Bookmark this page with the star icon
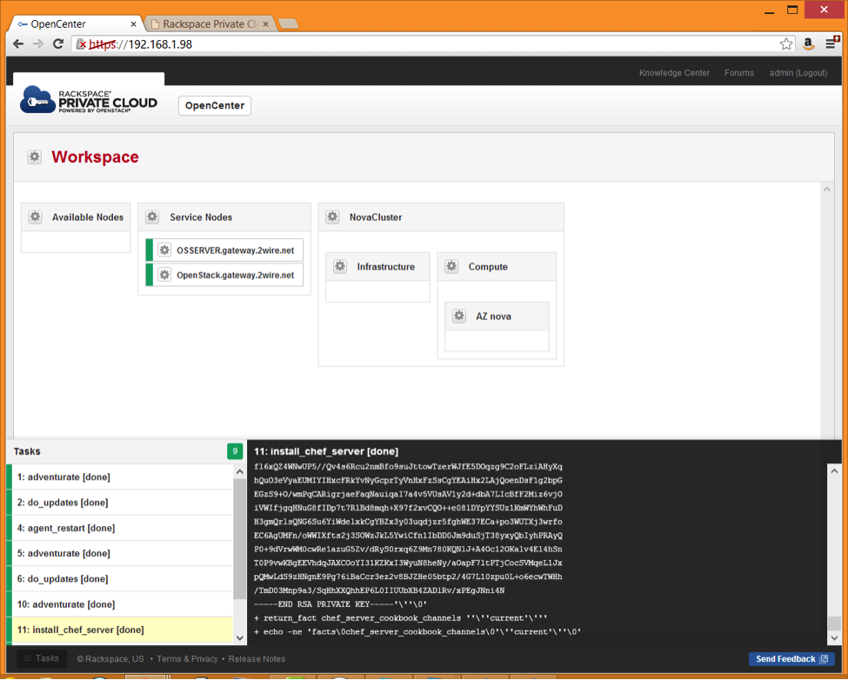This screenshot has width=848, height=680. click(x=785, y=44)
